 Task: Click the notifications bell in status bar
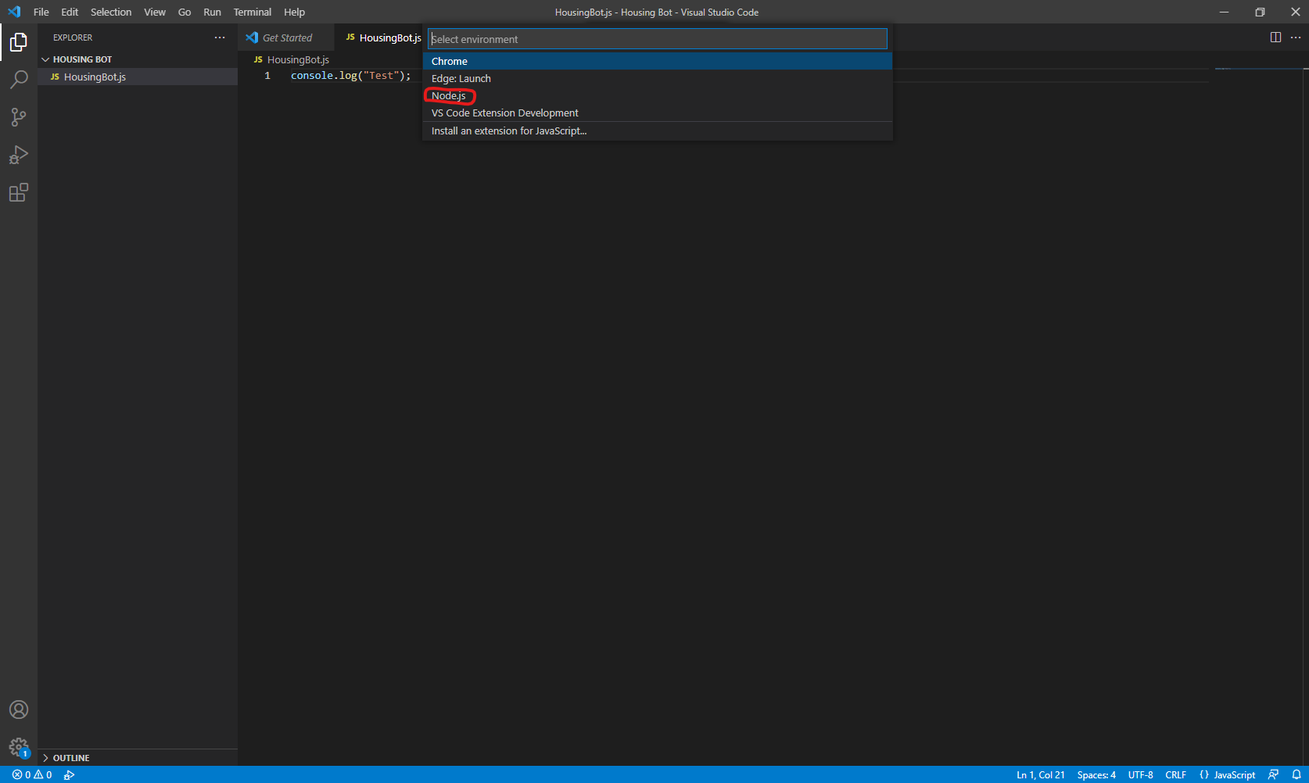click(1297, 774)
